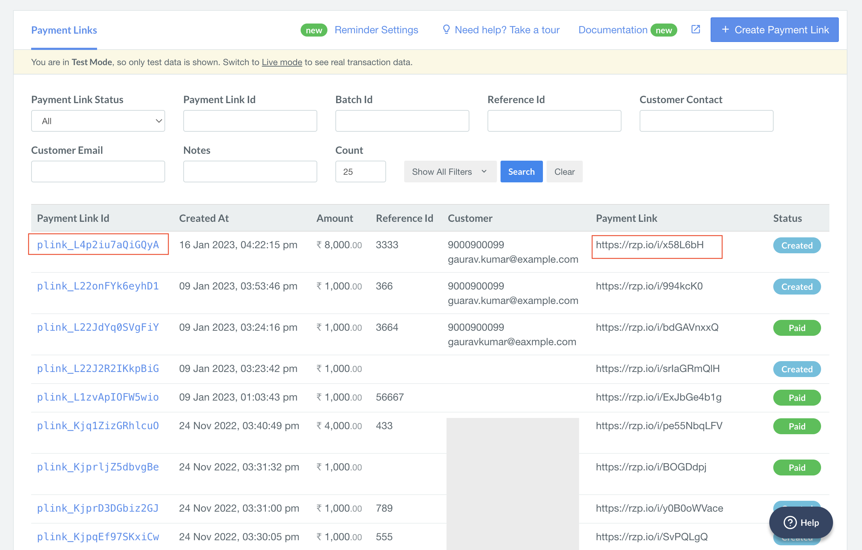The height and width of the screenshot is (550, 862).
Task: Click email guarav.kumar@example.com
Action: coord(513,300)
